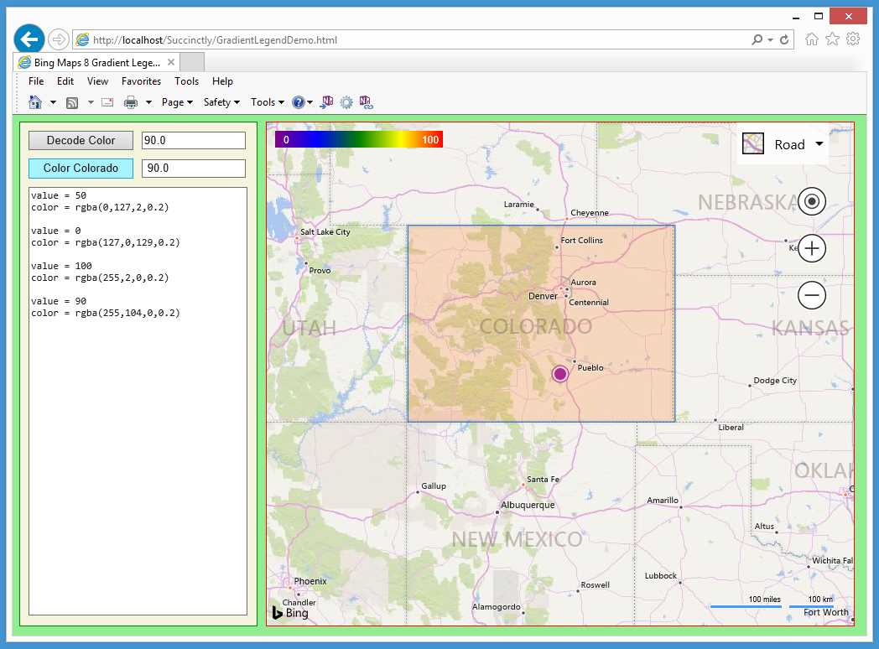Click the RSS feeds icon
The height and width of the screenshot is (649, 879).
(72, 102)
